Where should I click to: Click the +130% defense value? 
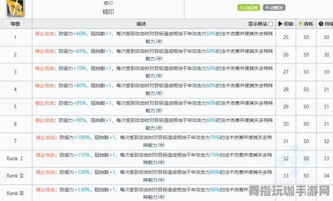pyautogui.click(x=82, y=189)
